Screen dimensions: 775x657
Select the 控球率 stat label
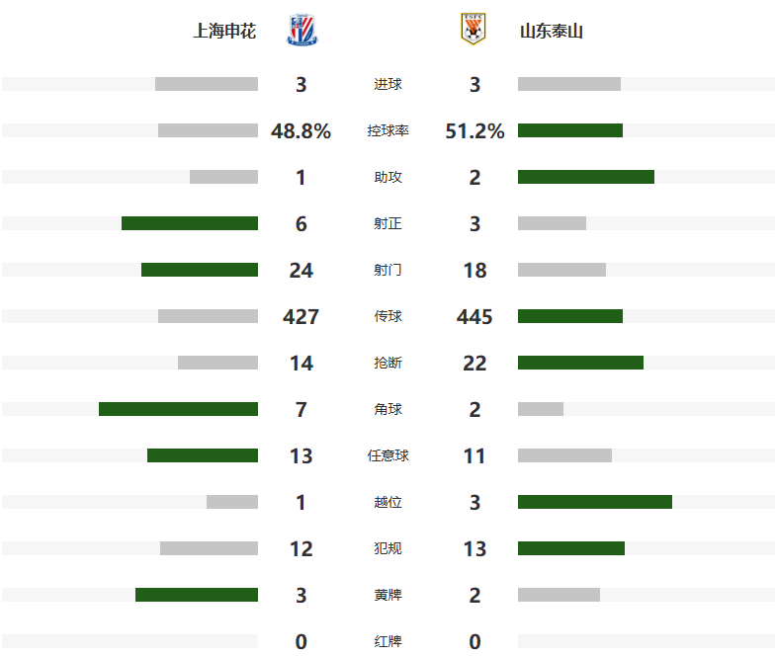click(387, 130)
